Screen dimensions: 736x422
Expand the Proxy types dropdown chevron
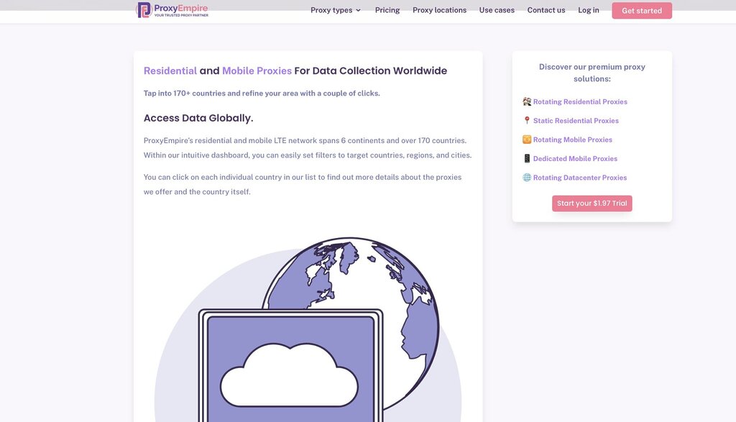358,10
